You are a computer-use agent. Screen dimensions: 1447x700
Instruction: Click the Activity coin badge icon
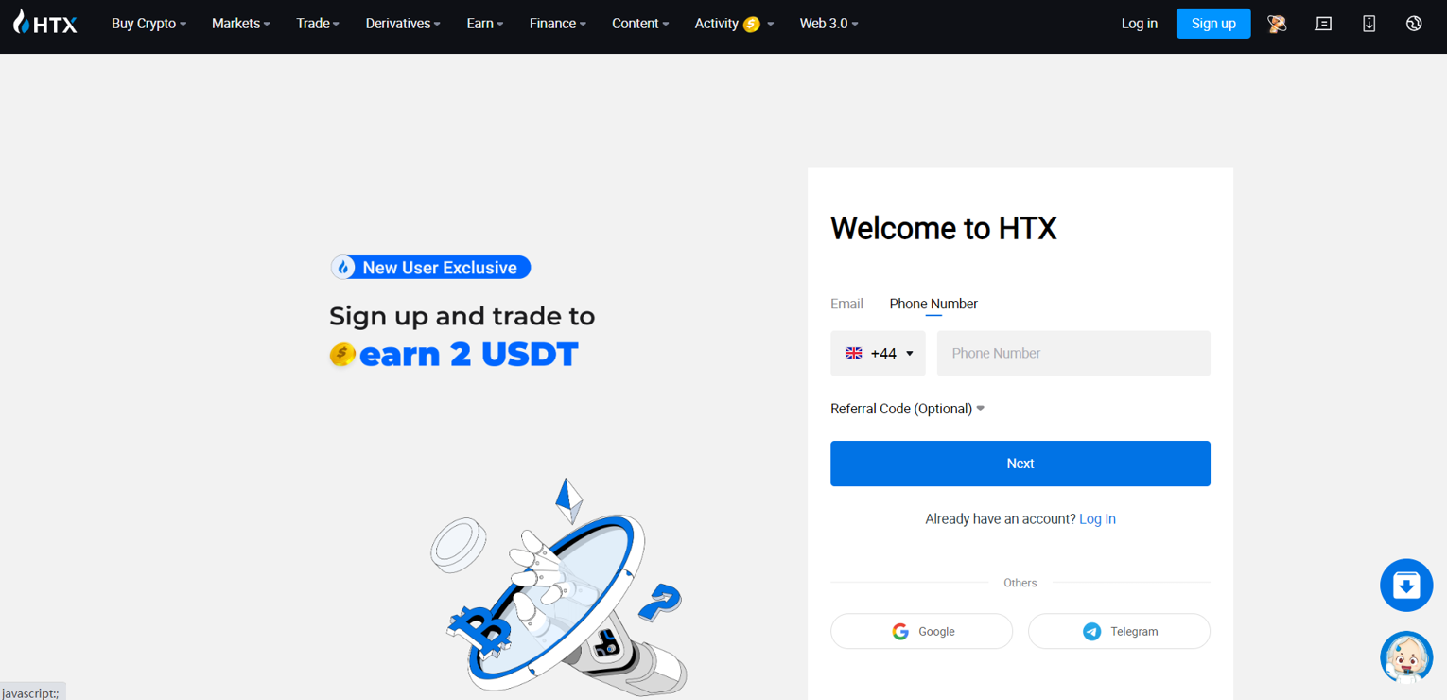pos(752,25)
